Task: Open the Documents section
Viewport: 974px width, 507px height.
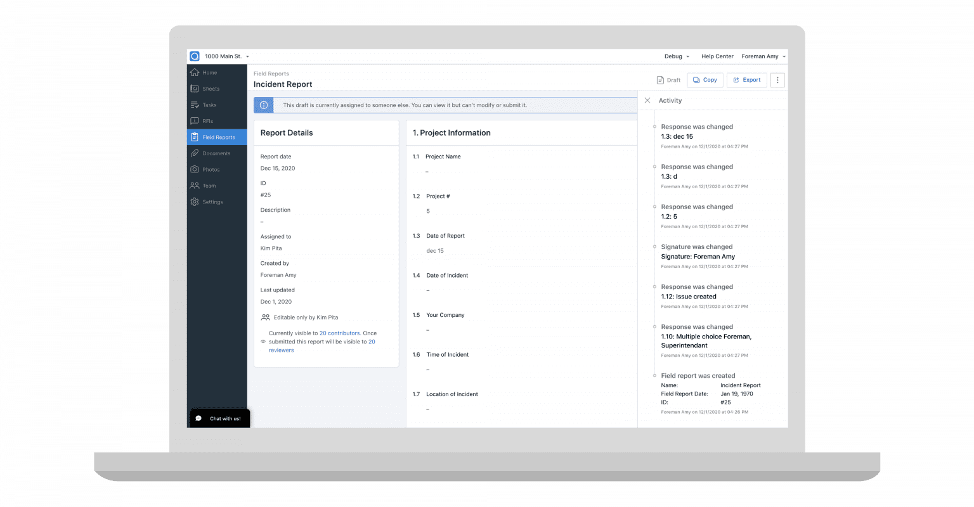Action: pos(217,153)
